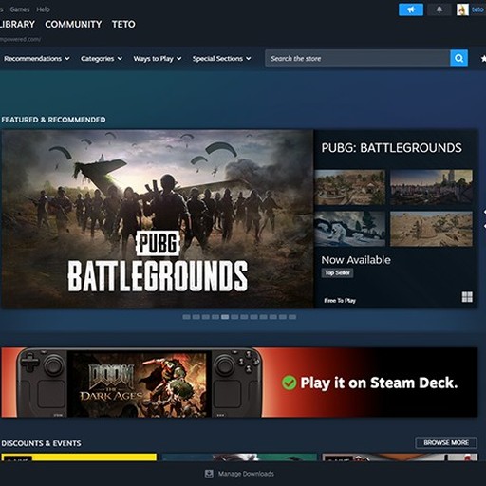Image resolution: width=486 pixels, height=486 pixels.
Task: Click the Manage Downloads icon
Action: (x=209, y=474)
